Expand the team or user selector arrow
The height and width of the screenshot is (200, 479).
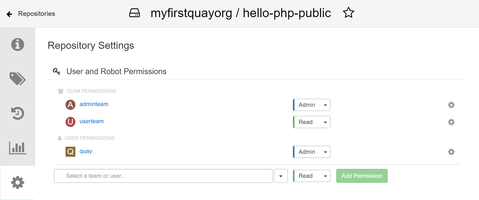[x=281, y=176]
